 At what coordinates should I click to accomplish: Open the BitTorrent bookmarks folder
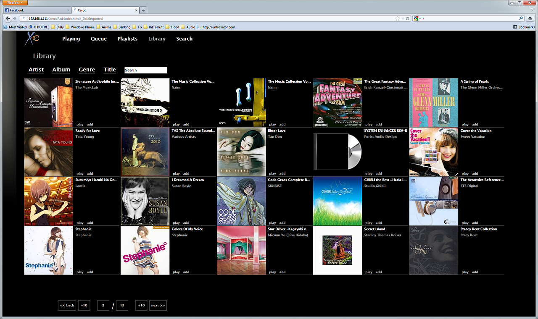(x=154, y=27)
